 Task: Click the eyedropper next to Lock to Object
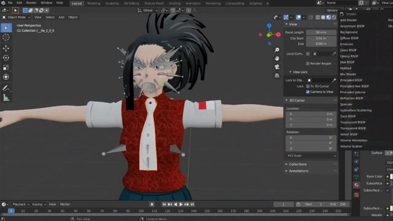coord(334,80)
